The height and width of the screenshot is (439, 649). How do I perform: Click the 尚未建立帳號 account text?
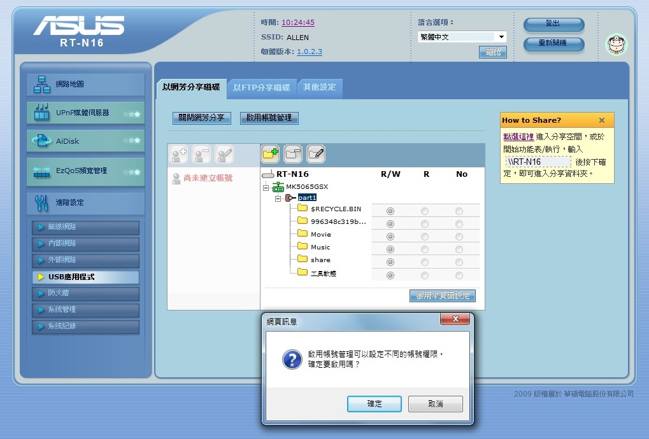tap(208, 178)
